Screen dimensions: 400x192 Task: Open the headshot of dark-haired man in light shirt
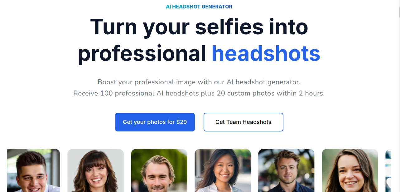pyautogui.click(x=33, y=170)
